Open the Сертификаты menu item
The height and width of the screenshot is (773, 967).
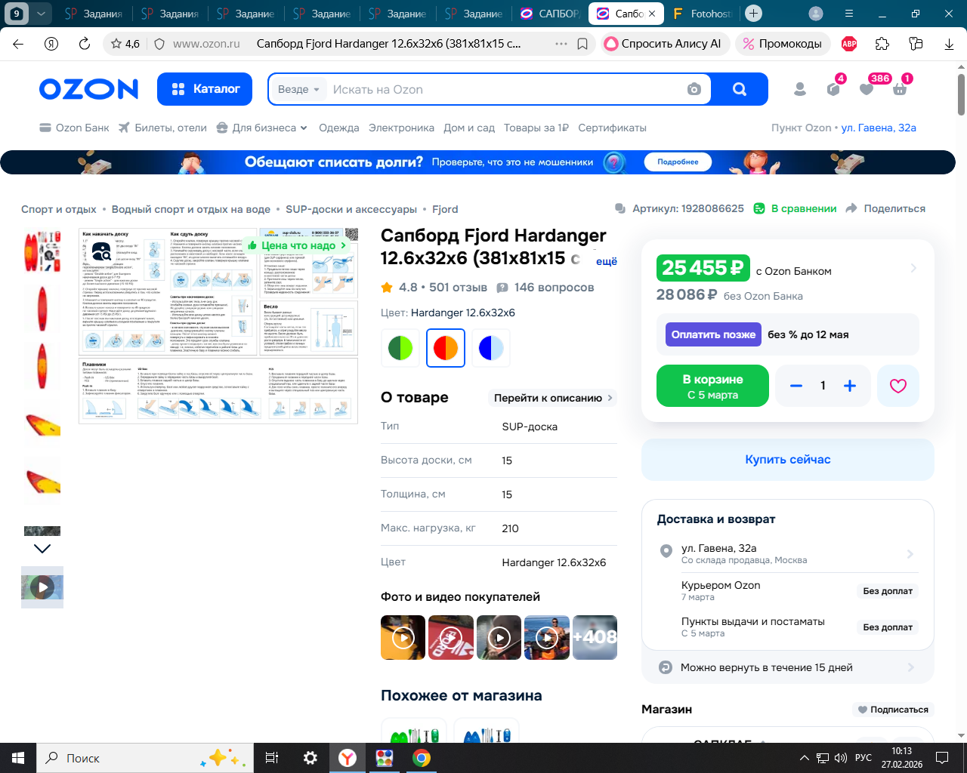pos(612,128)
